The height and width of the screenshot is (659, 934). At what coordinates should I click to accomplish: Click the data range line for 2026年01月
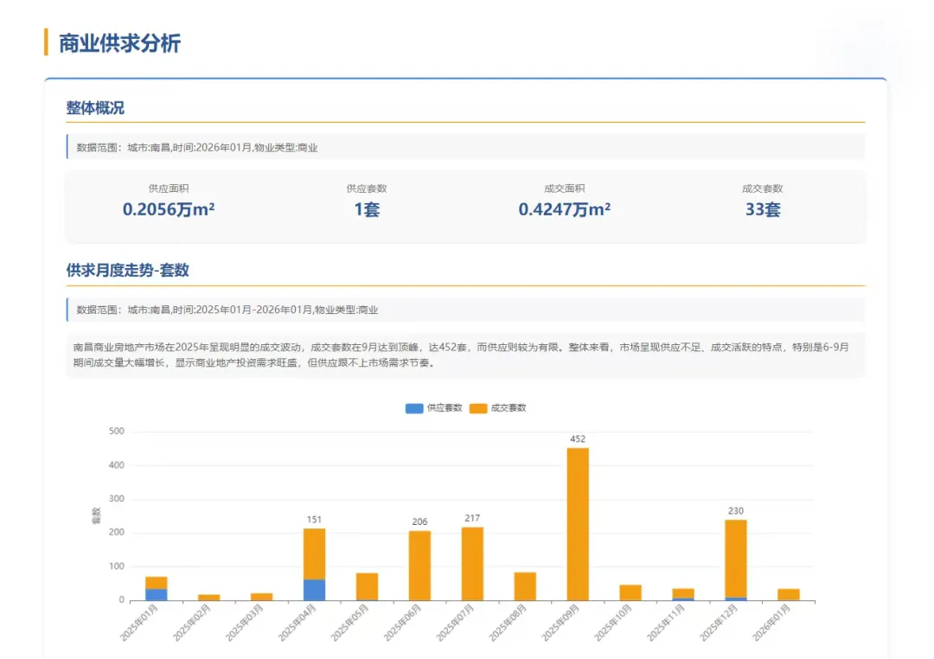(465, 147)
